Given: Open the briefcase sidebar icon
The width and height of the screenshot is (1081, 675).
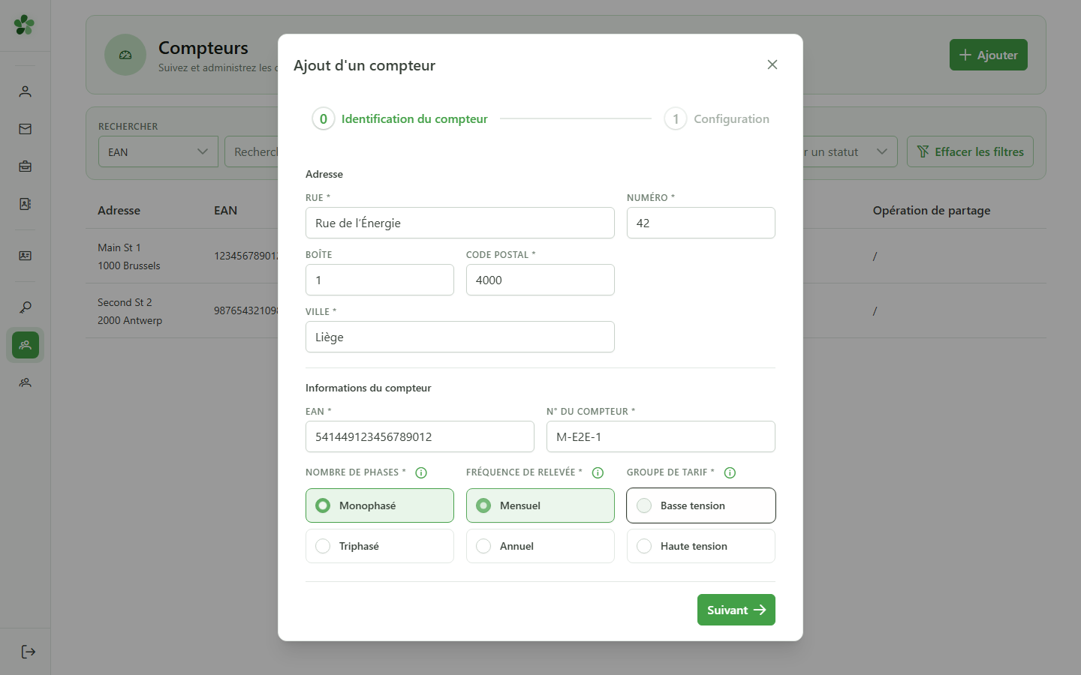Looking at the screenshot, I should (x=26, y=166).
